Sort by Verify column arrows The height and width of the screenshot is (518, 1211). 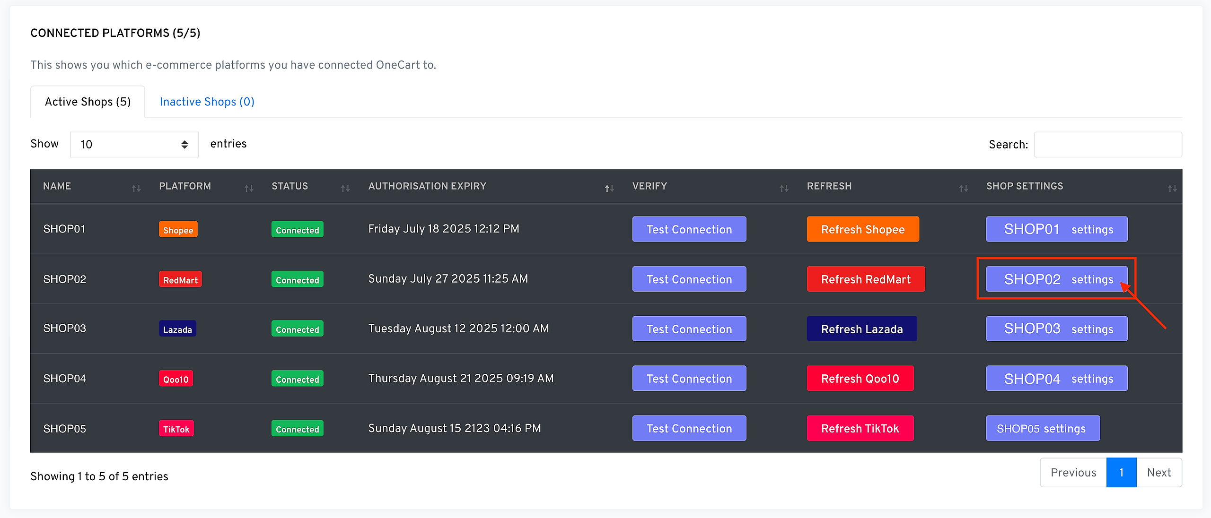tap(784, 188)
